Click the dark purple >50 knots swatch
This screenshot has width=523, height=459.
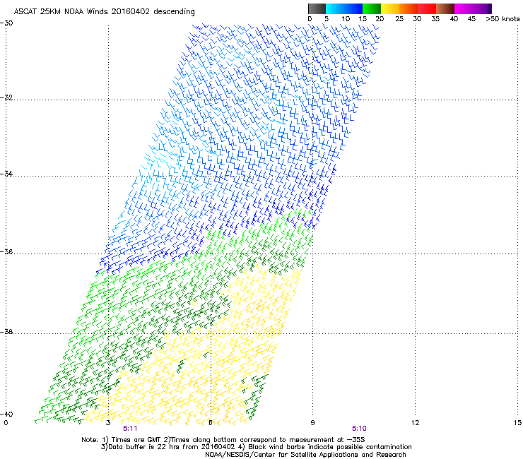tap(489, 8)
